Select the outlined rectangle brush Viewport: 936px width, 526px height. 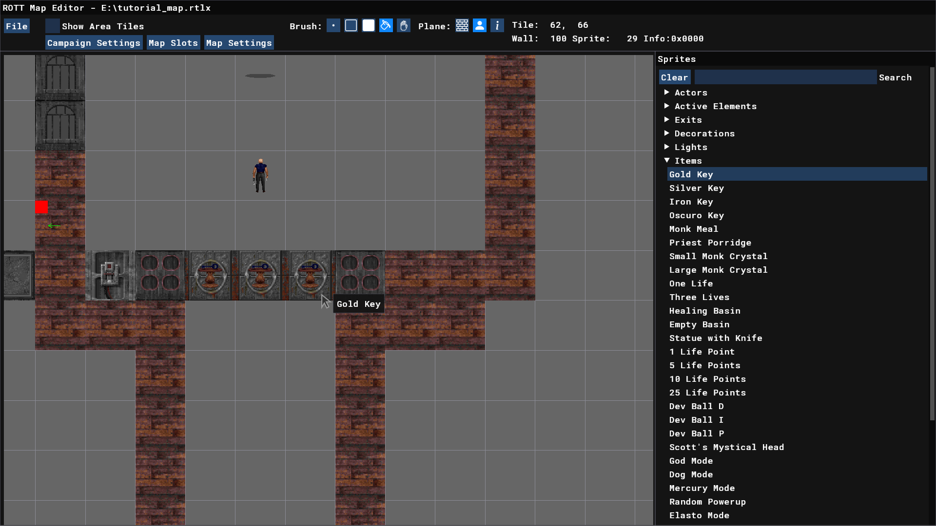coord(351,26)
